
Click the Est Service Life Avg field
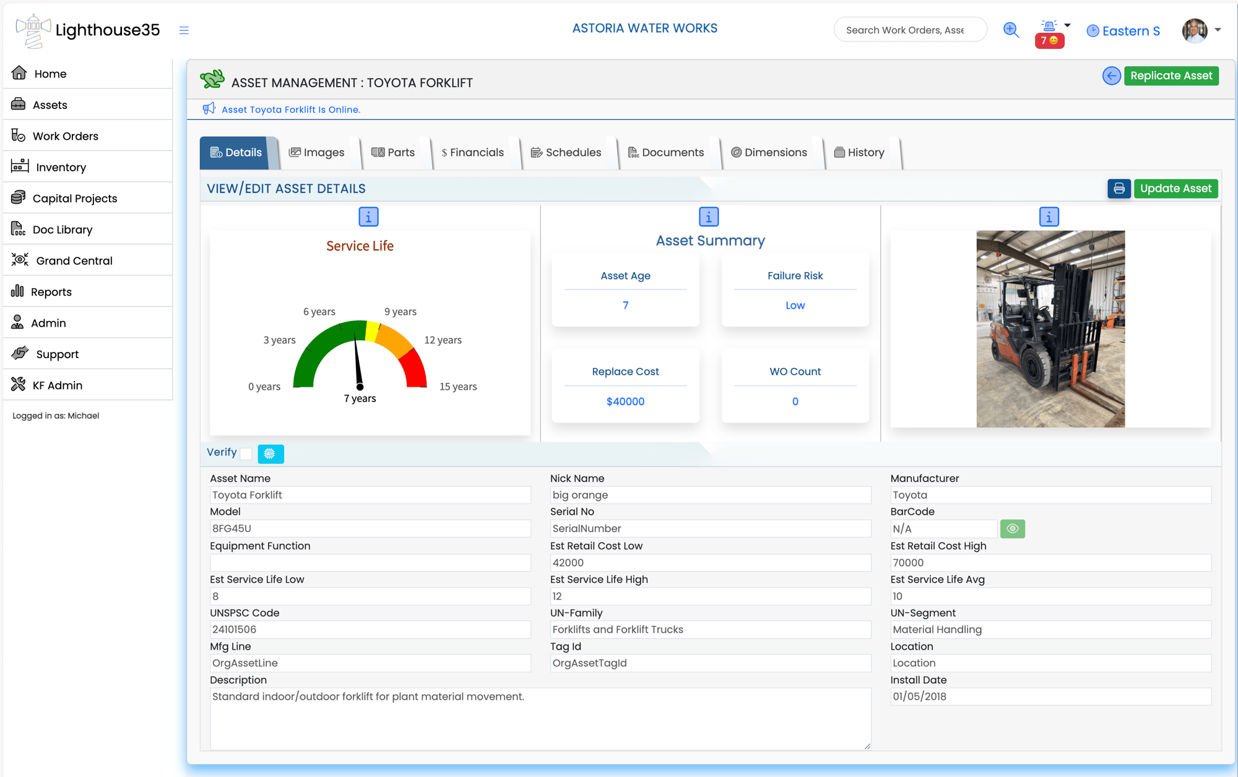tap(1050, 596)
